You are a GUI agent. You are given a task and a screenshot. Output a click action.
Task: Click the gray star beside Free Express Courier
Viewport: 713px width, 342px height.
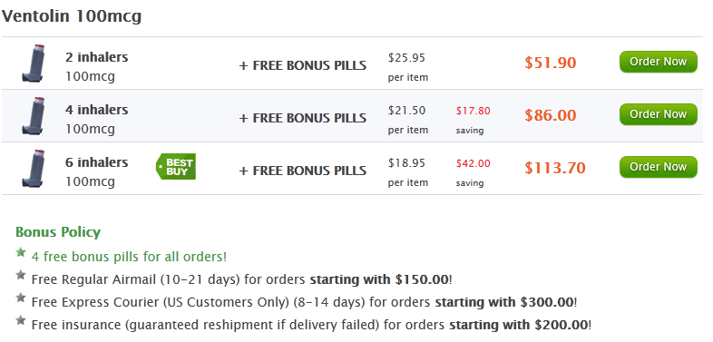(21, 298)
